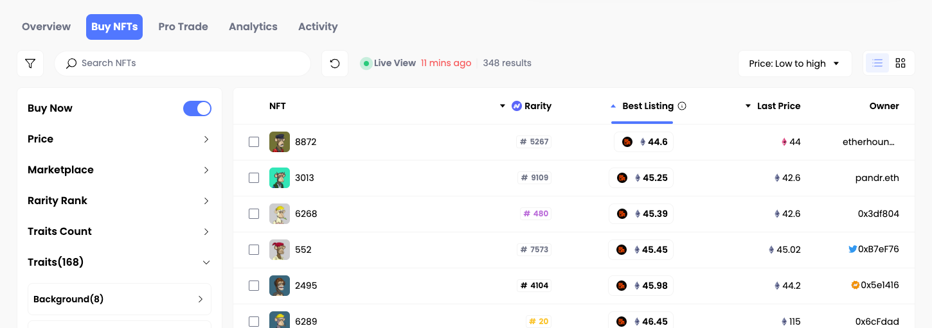Select the Buy NFTs tab

point(114,27)
